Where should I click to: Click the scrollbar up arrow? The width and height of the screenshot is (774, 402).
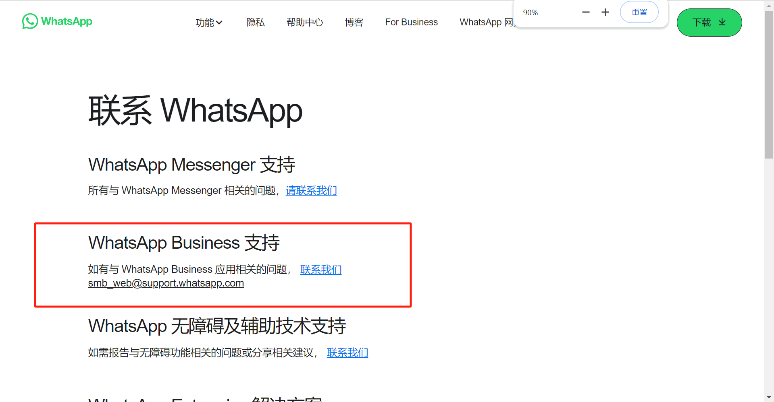(769, 5)
